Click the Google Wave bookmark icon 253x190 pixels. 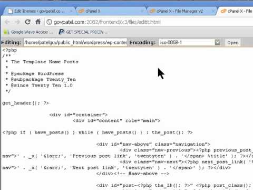pyautogui.click(x=6, y=32)
